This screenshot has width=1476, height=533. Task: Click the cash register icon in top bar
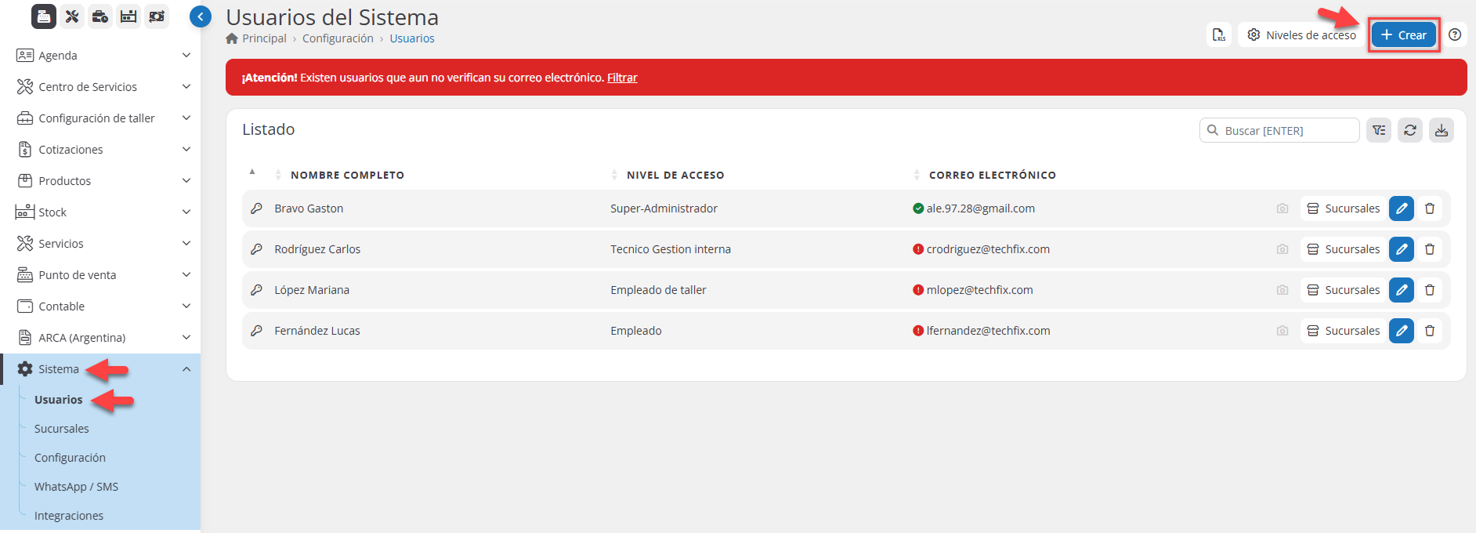[44, 16]
